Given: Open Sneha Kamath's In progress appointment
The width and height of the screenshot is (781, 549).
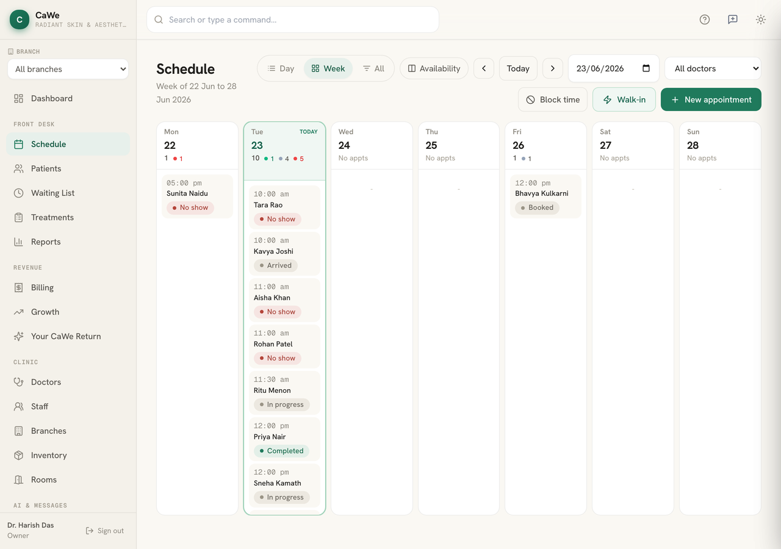Looking at the screenshot, I should (284, 486).
